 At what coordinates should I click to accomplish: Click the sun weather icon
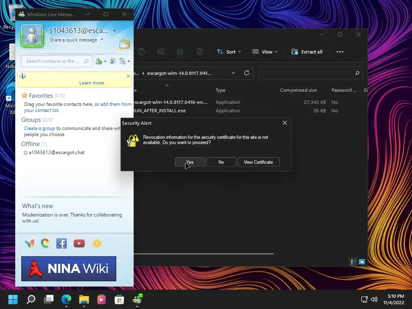97,243
